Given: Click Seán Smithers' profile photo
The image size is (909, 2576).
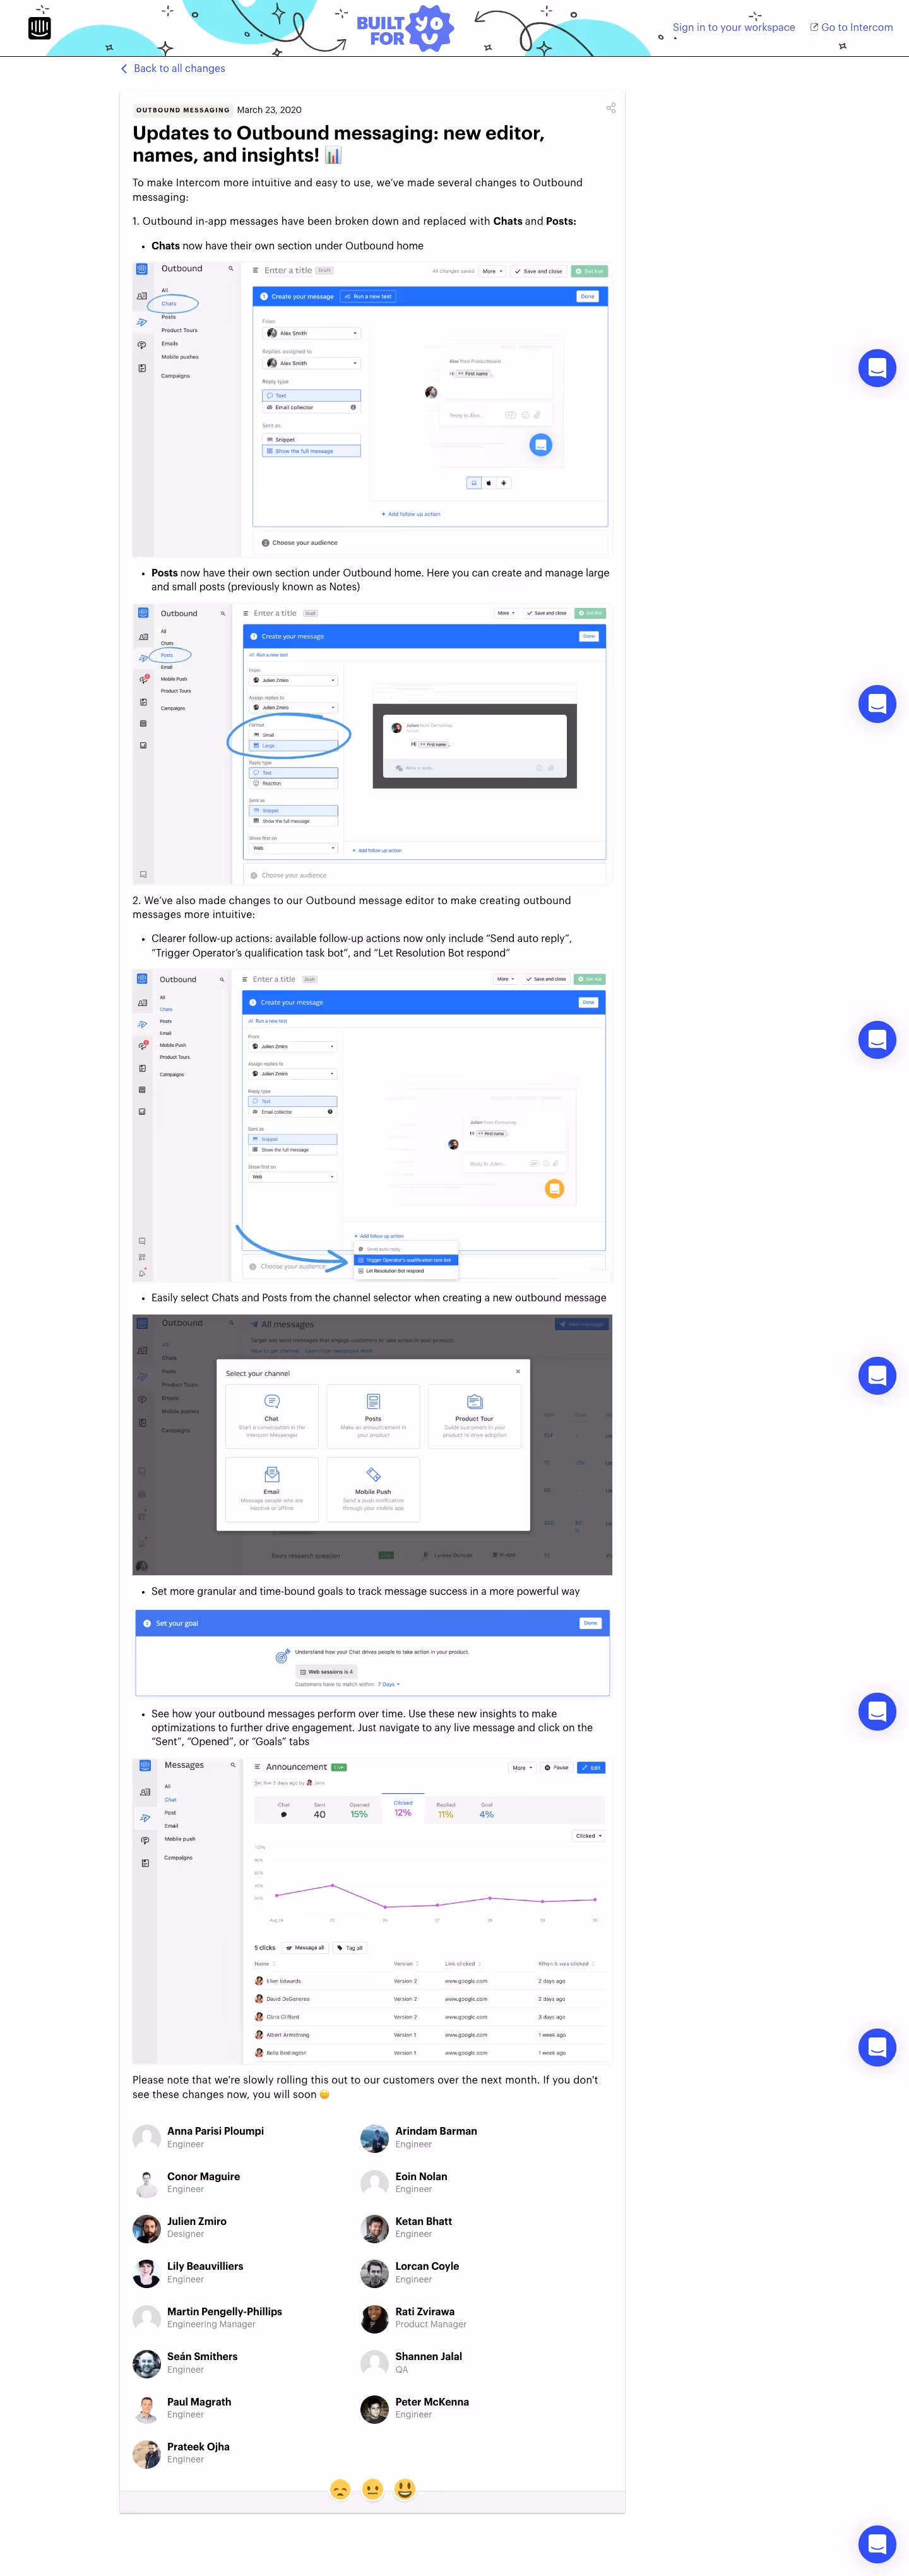Looking at the screenshot, I should tap(147, 2363).
